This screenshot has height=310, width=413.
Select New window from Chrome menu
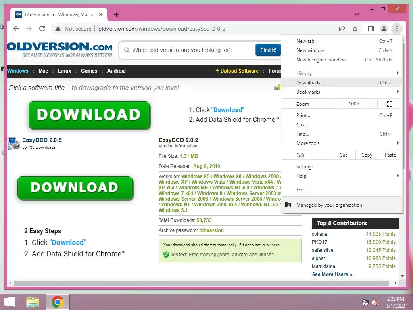click(341, 50)
